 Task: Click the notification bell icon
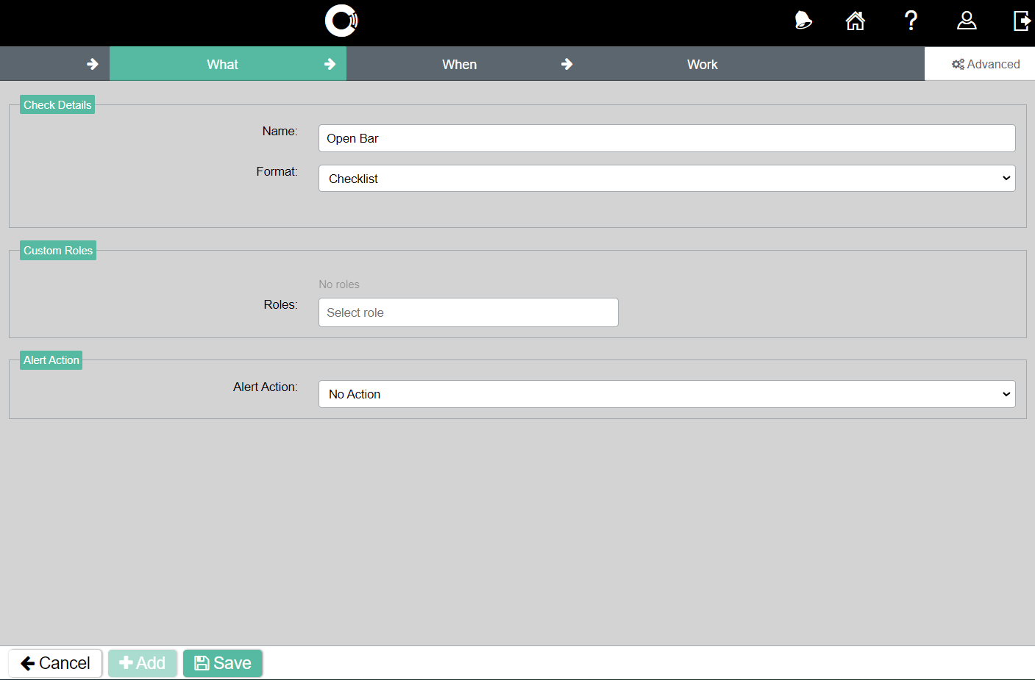point(803,21)
